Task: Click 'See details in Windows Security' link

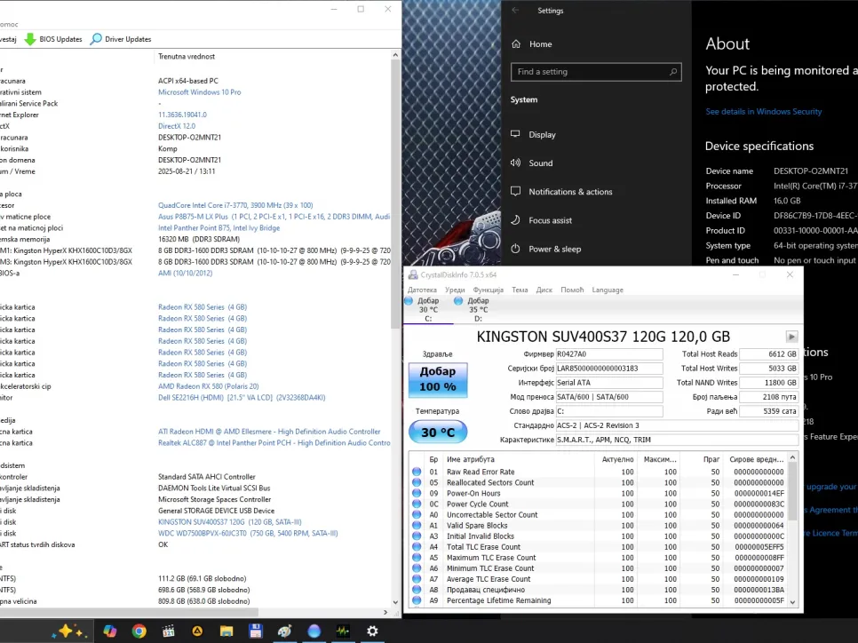Action: click(x=763, y=112)
